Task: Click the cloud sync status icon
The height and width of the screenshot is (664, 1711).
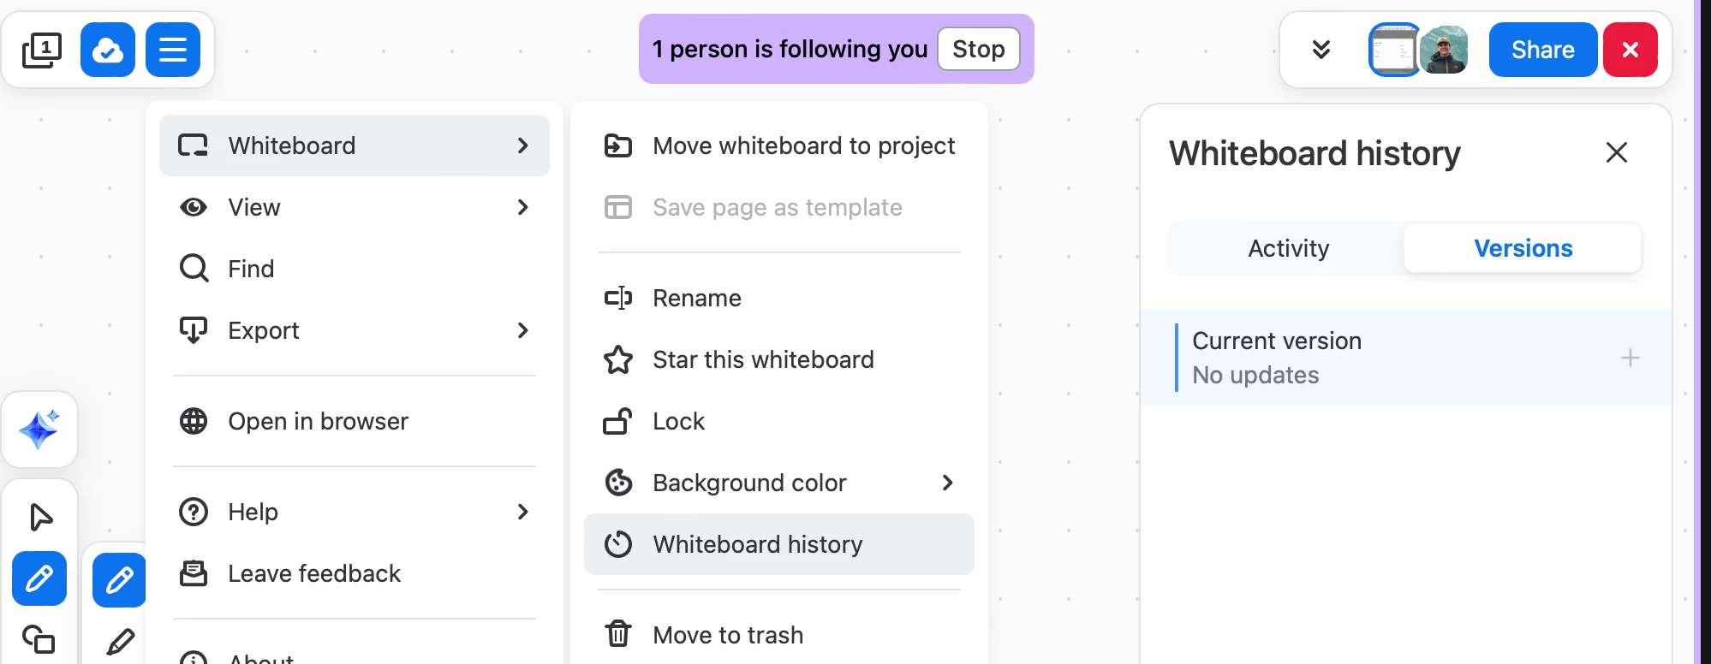Action: (x=108, y=50)
